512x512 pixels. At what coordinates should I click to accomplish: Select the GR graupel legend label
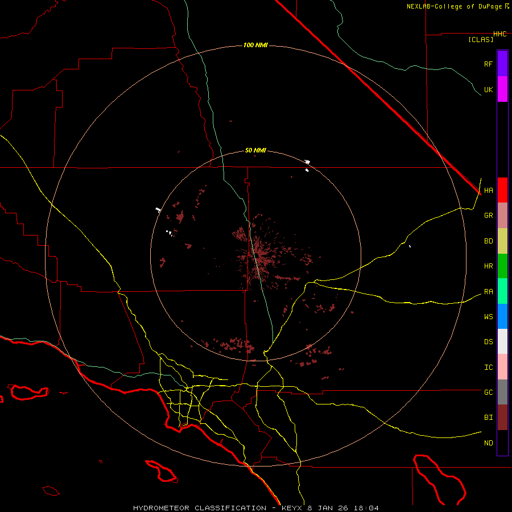click(x=488, y=216)
